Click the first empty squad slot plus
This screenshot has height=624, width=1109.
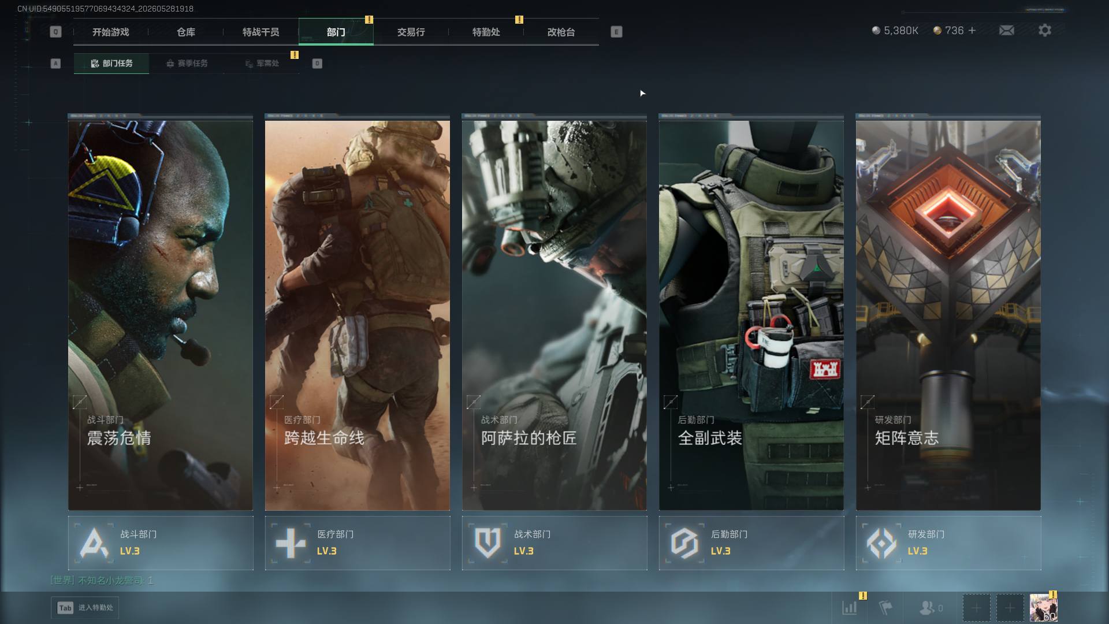976,608
